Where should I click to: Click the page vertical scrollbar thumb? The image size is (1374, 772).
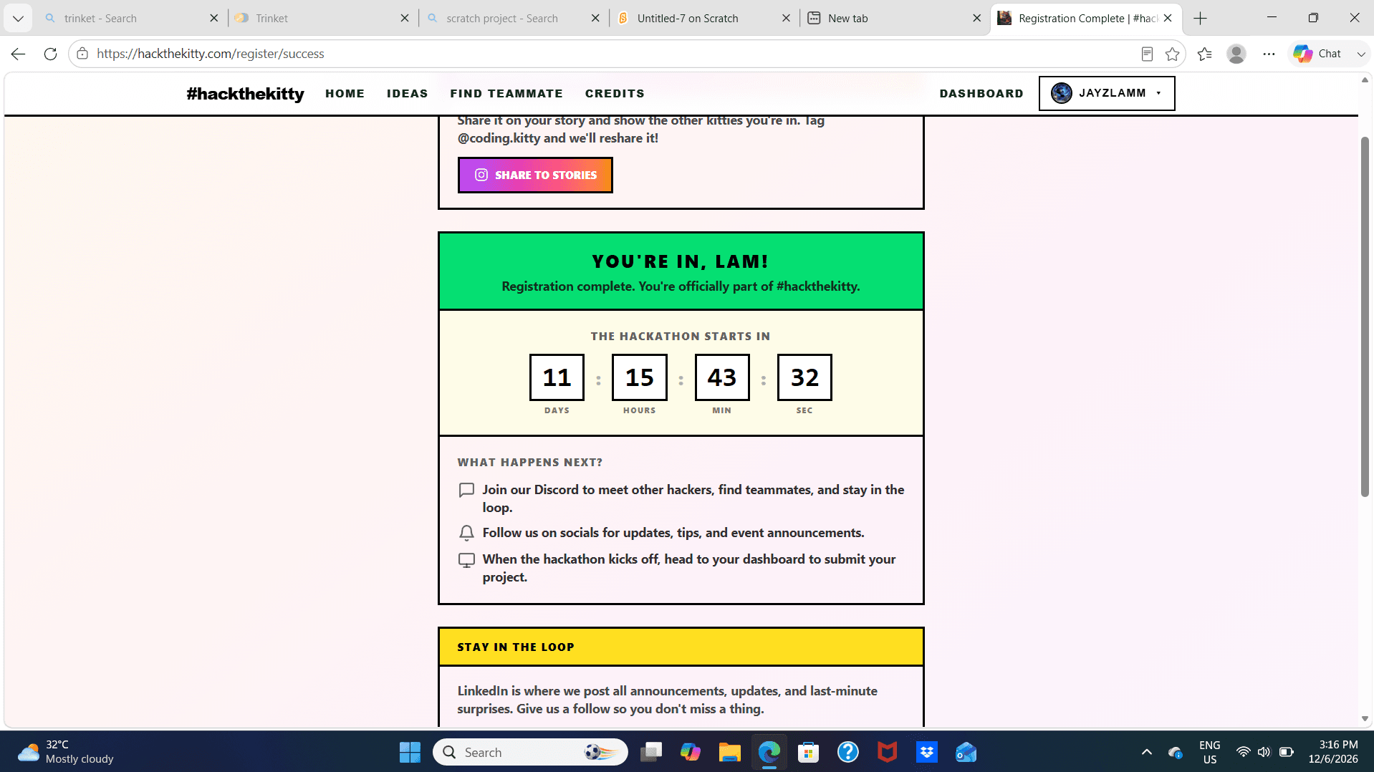[1365, 316]
